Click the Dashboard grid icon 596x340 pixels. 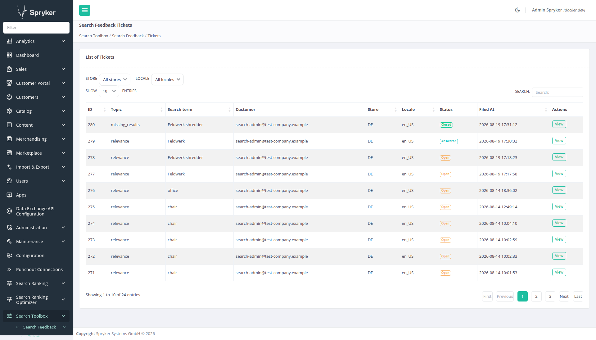9,55
